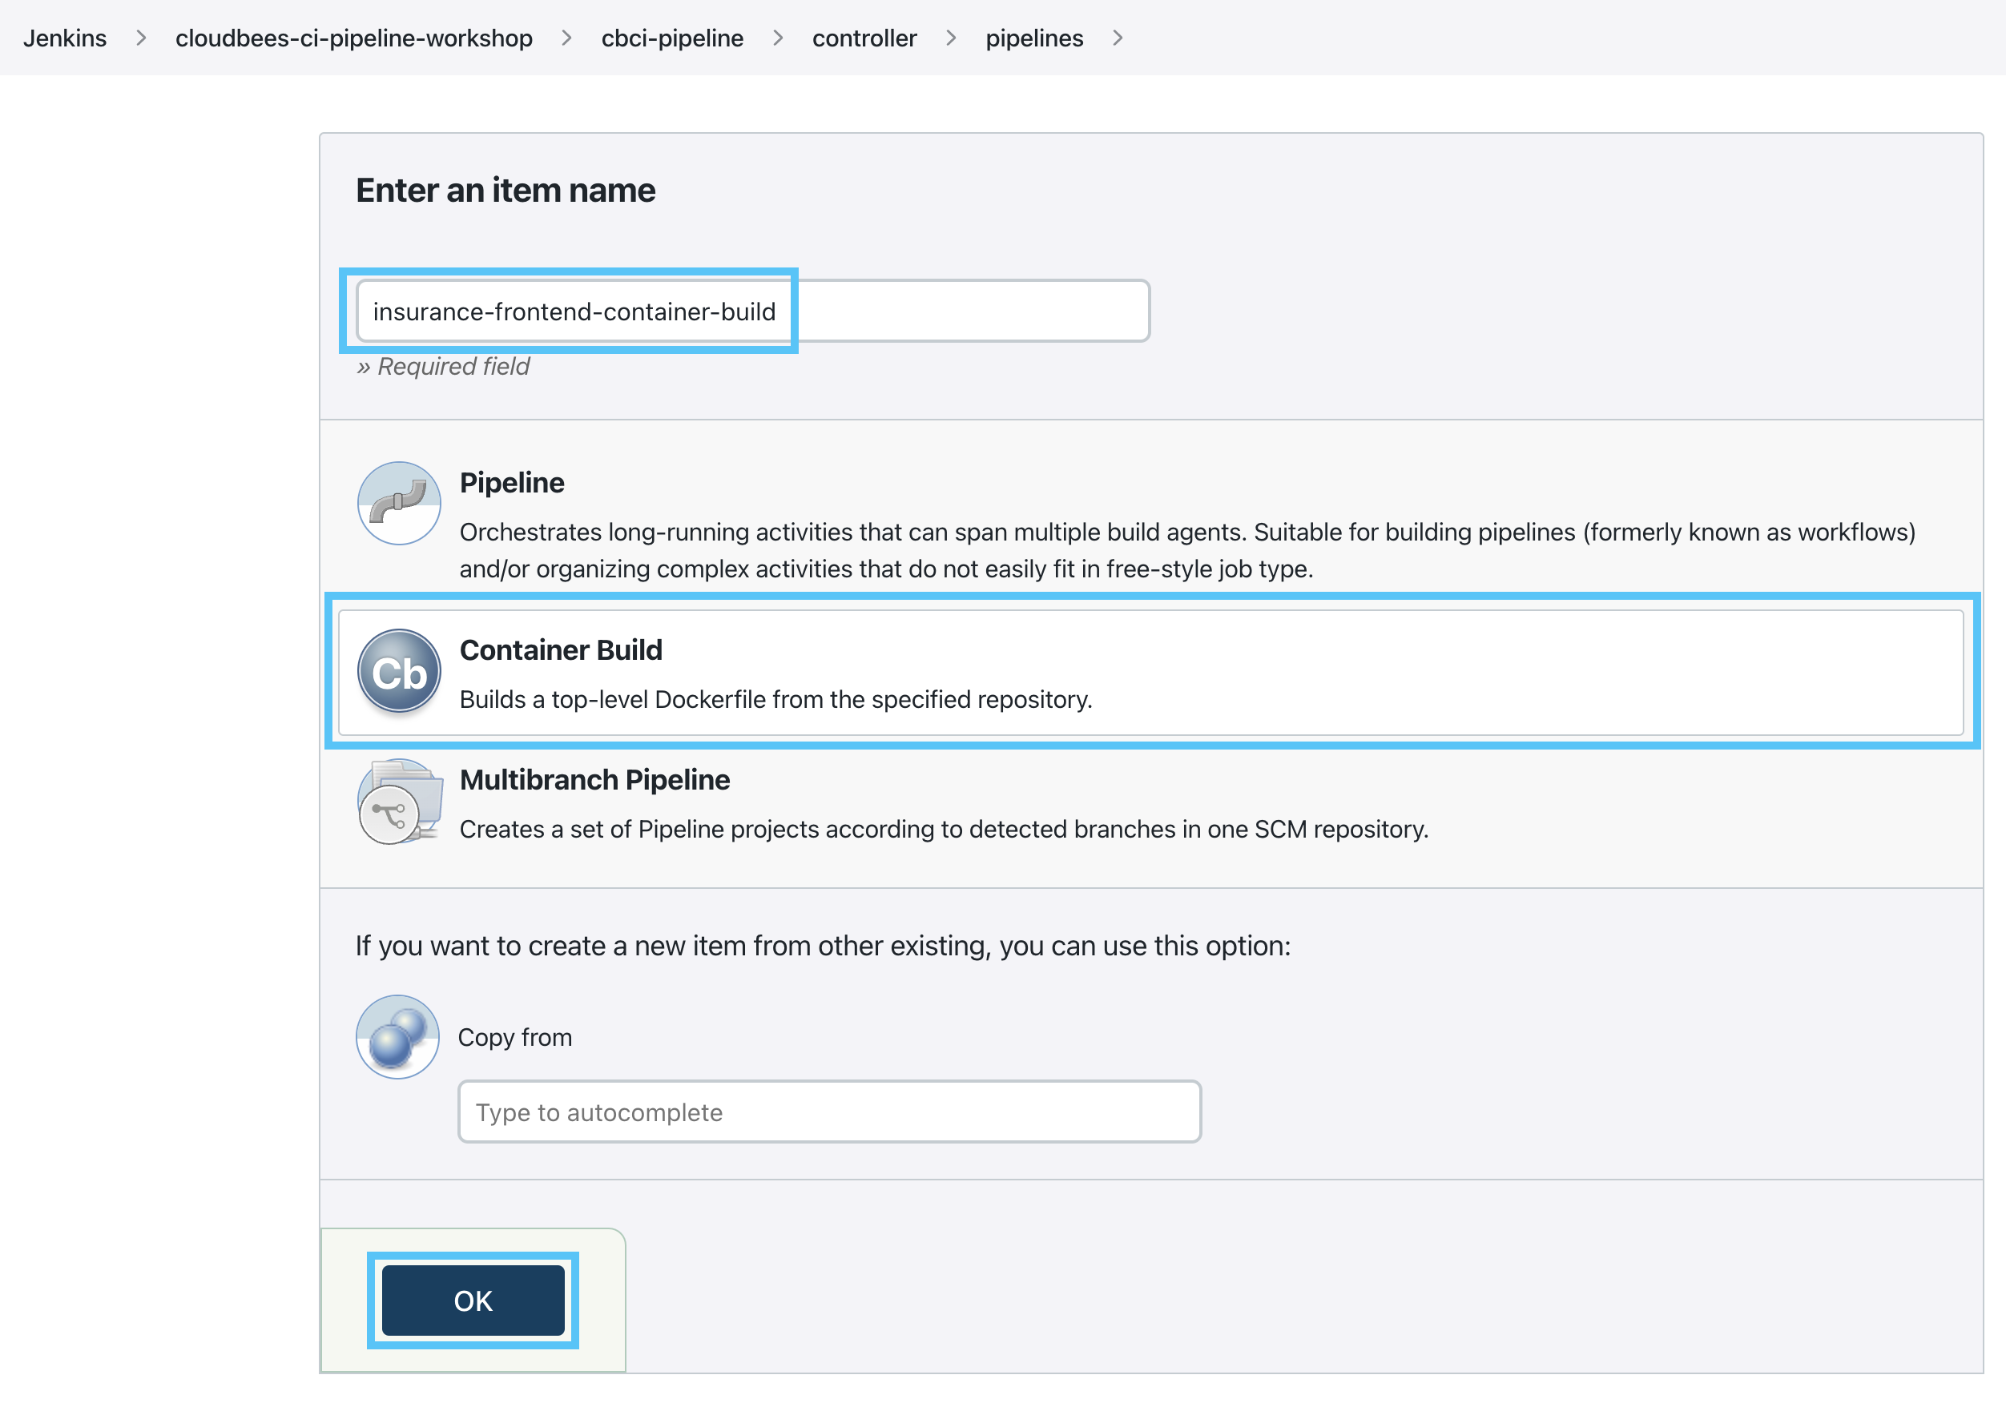Click the Container Build Cb icon
Image resolution: width=2006 pixels, height=1403 pixels.
398,672
